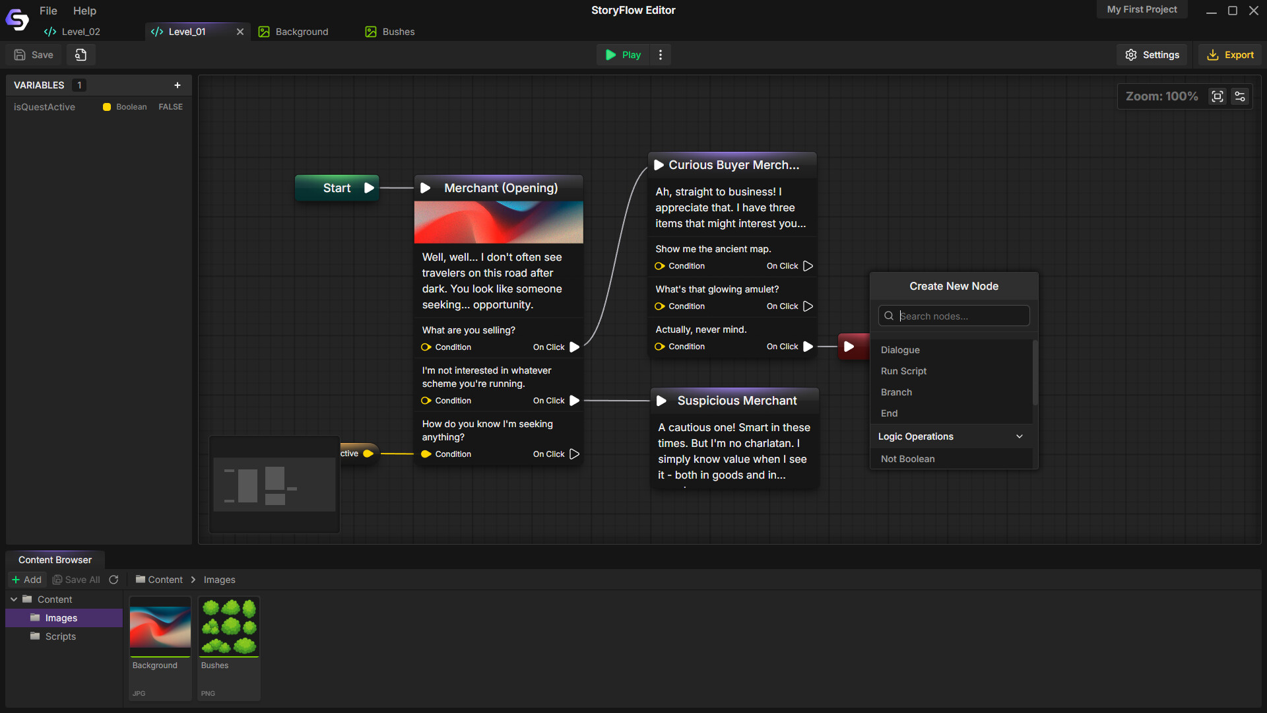Toggle the isQuestActive FALSE value

pos(170,107)
